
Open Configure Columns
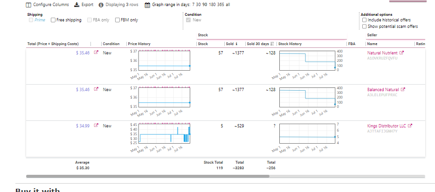click(x=47, y=5)
